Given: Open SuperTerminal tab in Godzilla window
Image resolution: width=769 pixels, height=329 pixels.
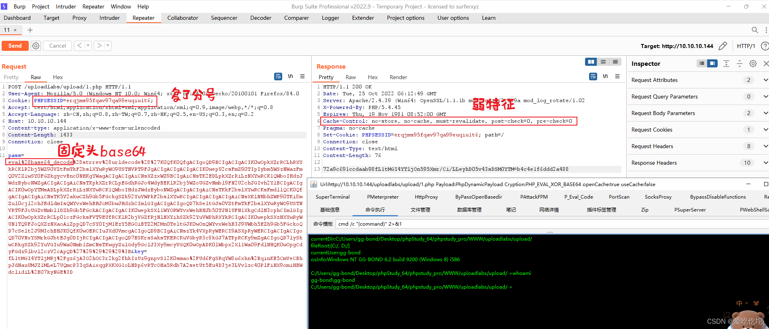Looking at the screenshot, I should click(x=332, y=197).
